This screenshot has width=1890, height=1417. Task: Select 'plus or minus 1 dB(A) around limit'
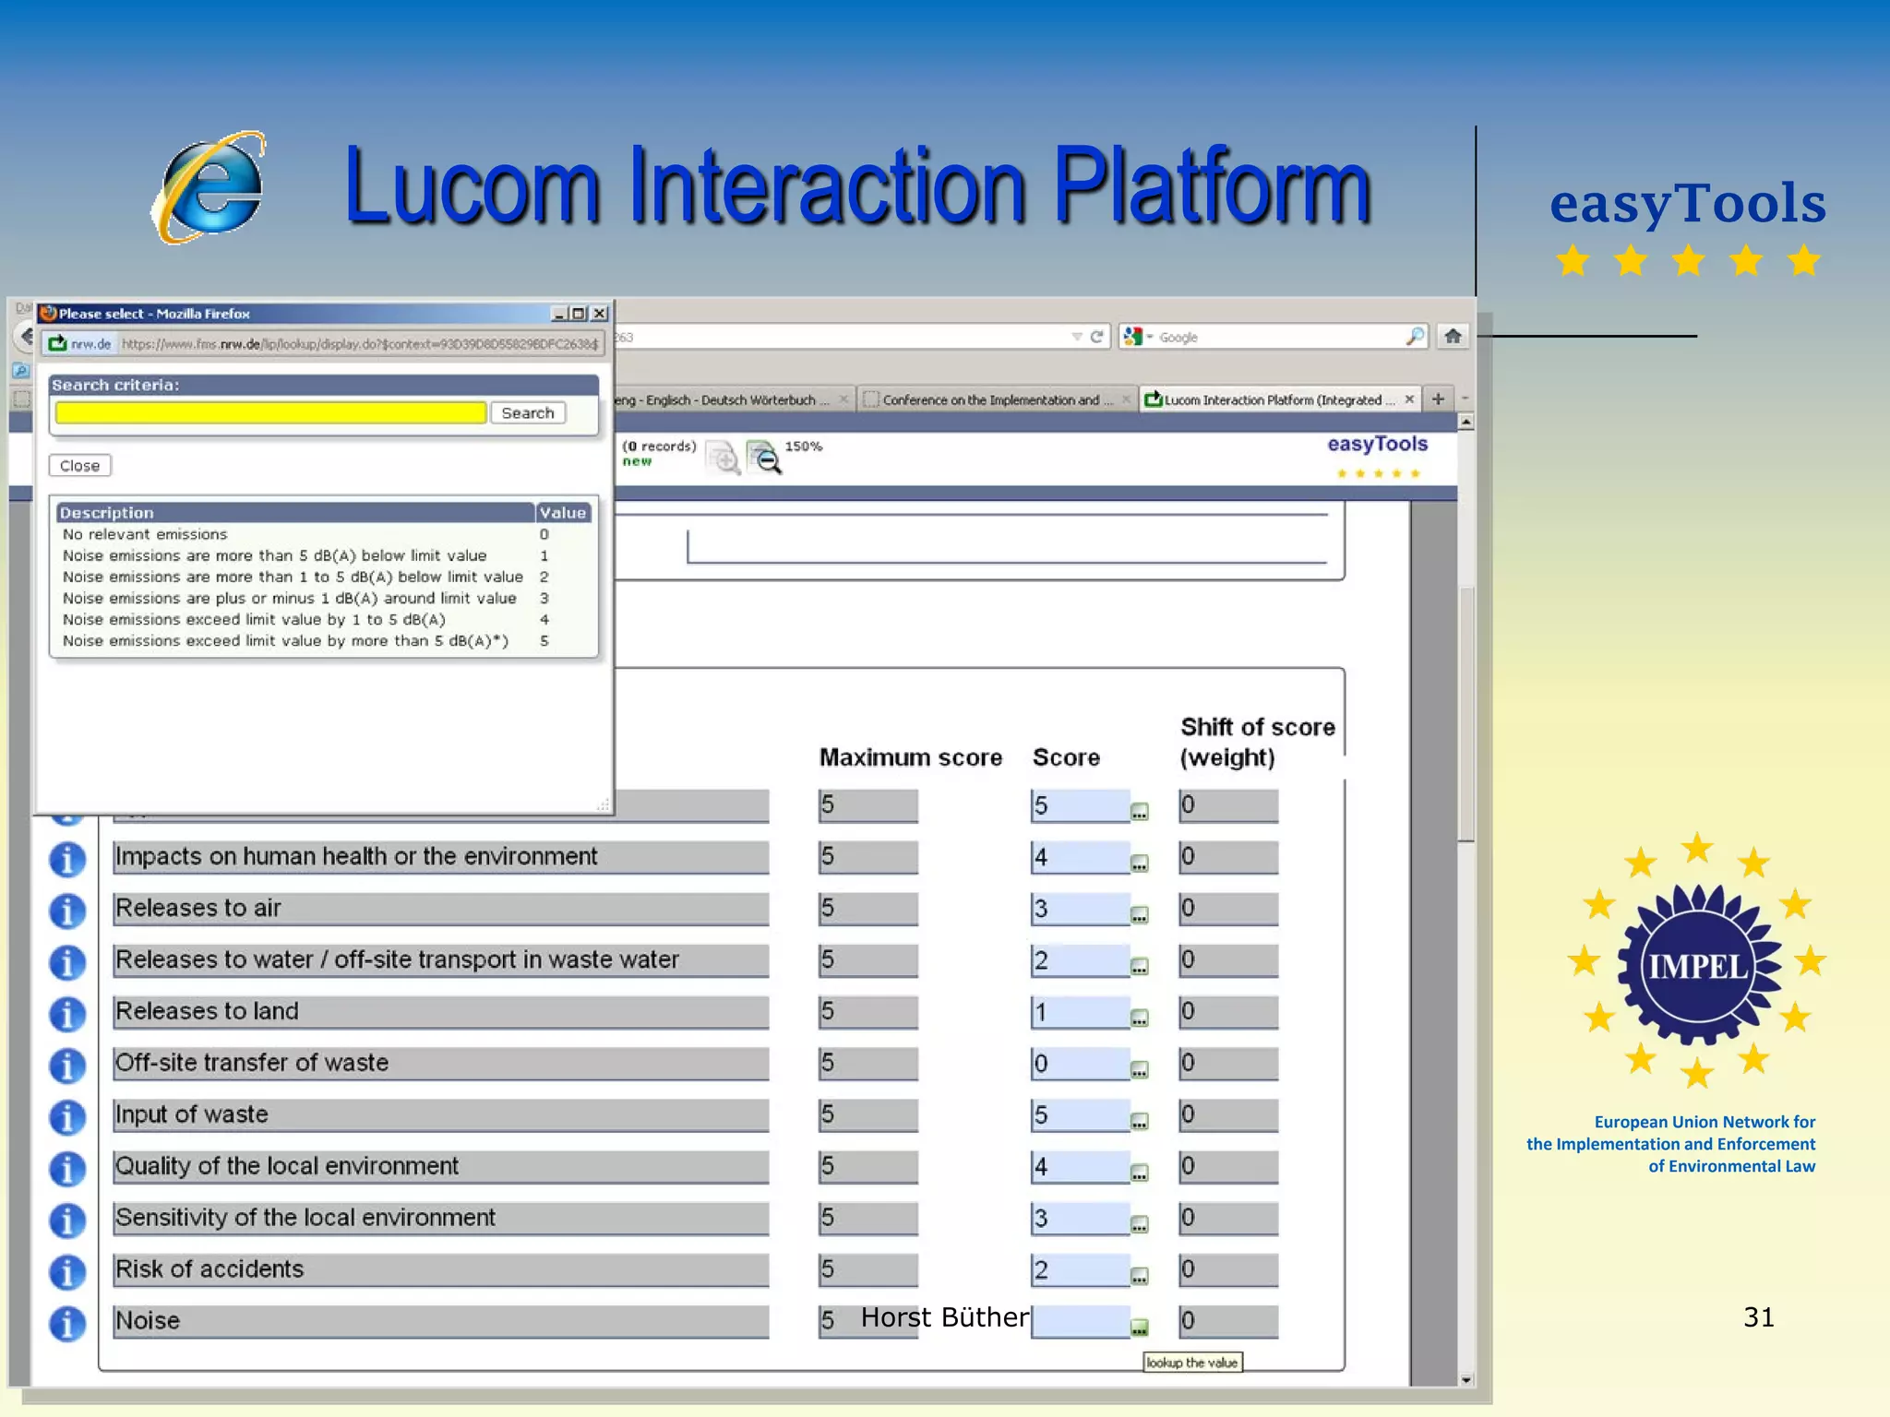(x=323, y=598)
